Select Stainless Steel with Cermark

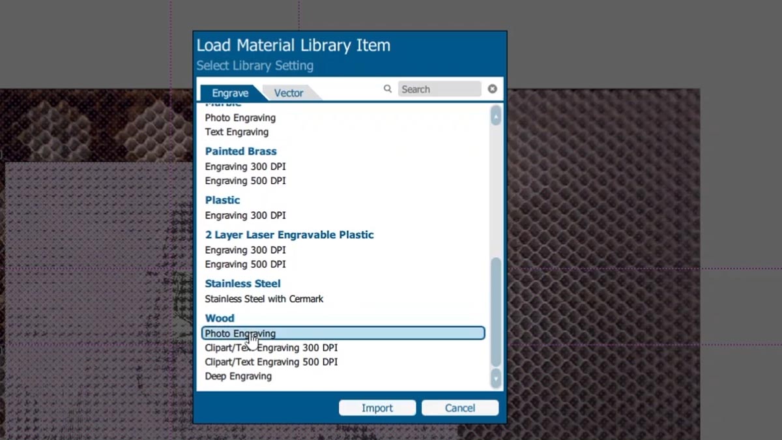click(264, 299)
